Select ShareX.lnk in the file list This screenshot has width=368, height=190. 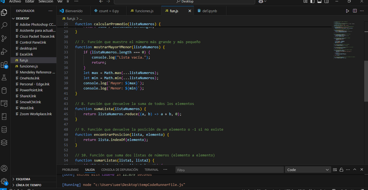(33, 96)
